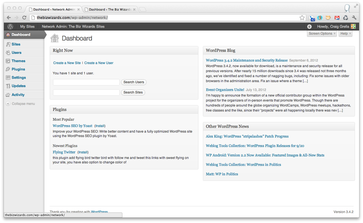Focus the search users text field
Screen dimensions: 363x223
point(86,82)
